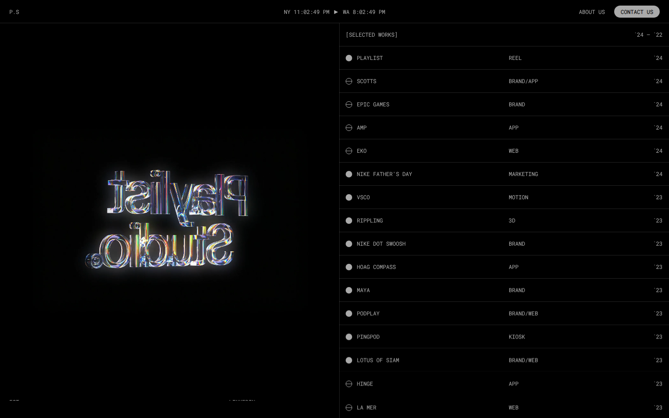Click the filled circle icon beside PLAYLIST
The image size is (669, 418).
click(349, 58)
